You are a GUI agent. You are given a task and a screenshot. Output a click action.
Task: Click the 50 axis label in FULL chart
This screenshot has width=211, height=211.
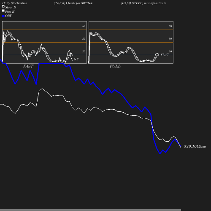(x=170, y=39)
